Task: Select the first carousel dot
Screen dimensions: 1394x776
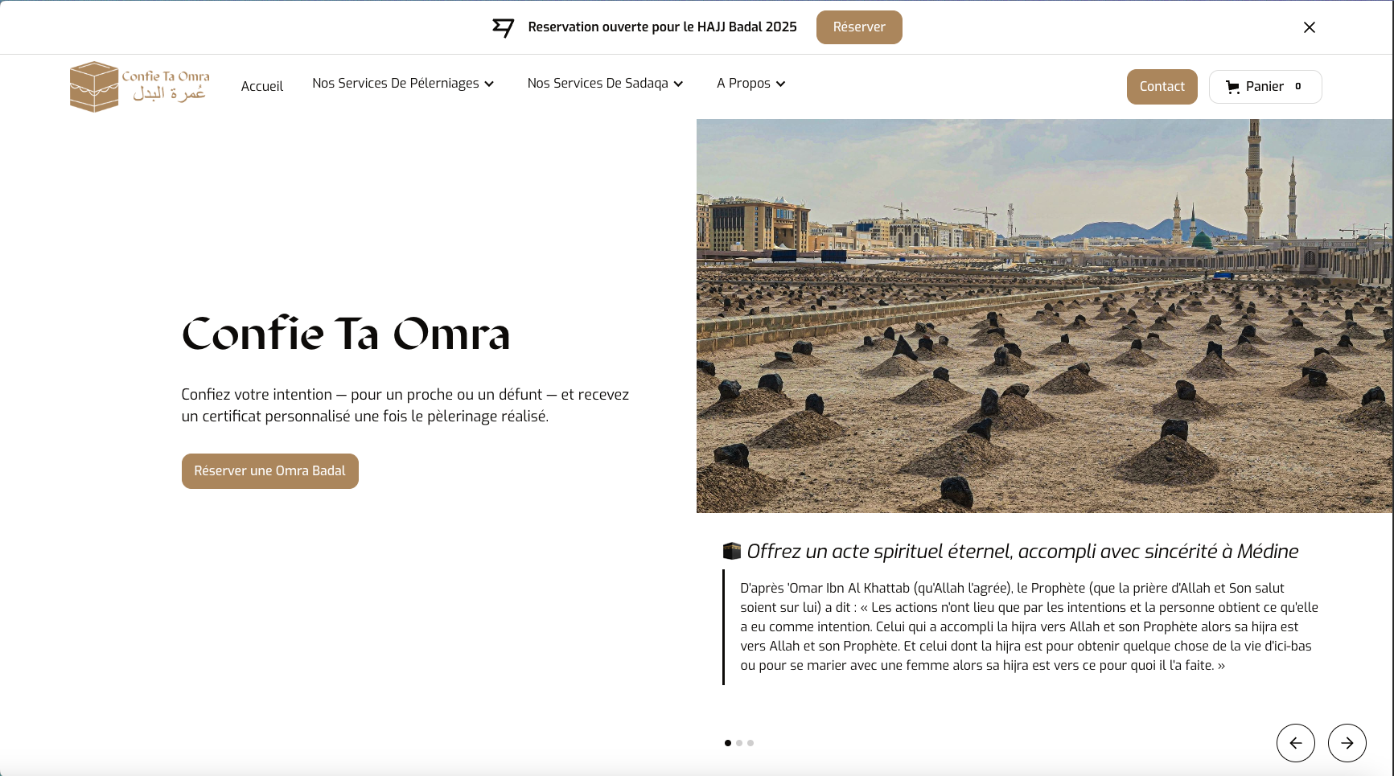Action: pyautogui.click(x=728, y=743)
